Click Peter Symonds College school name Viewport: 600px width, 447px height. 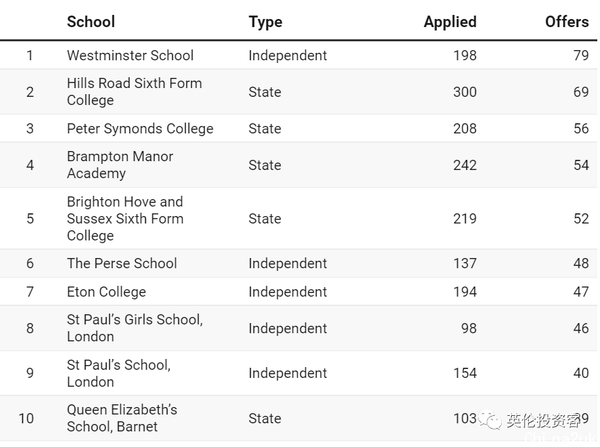pyautogui.click(x=140, y=129)
